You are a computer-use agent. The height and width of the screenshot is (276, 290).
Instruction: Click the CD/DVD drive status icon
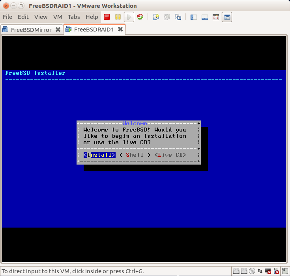click(x=252, y=271)
